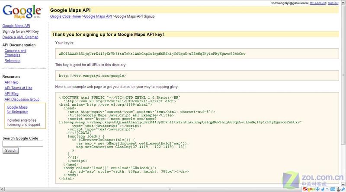Go to Google Code Home breadcrumb
This screenshot has width=346, height=192.
tap(65, 16)
